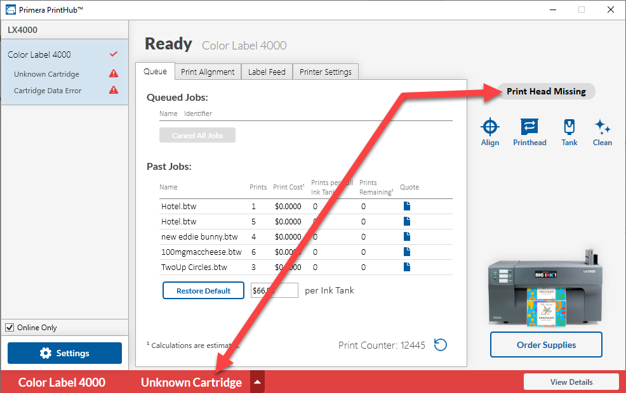Click the Restore Default button
Image resolution: width=626 pixels, height=393 pixels.
[203, 290]
